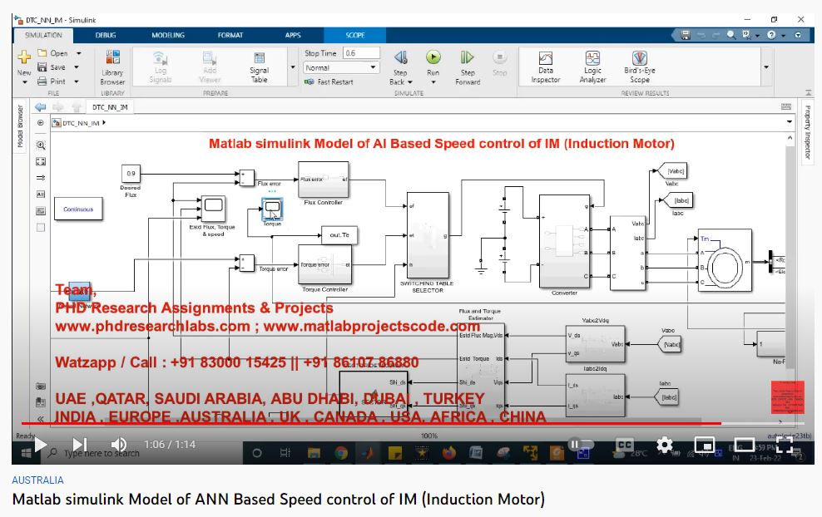Expand the Review Results gallery arrow

[765, 67]
